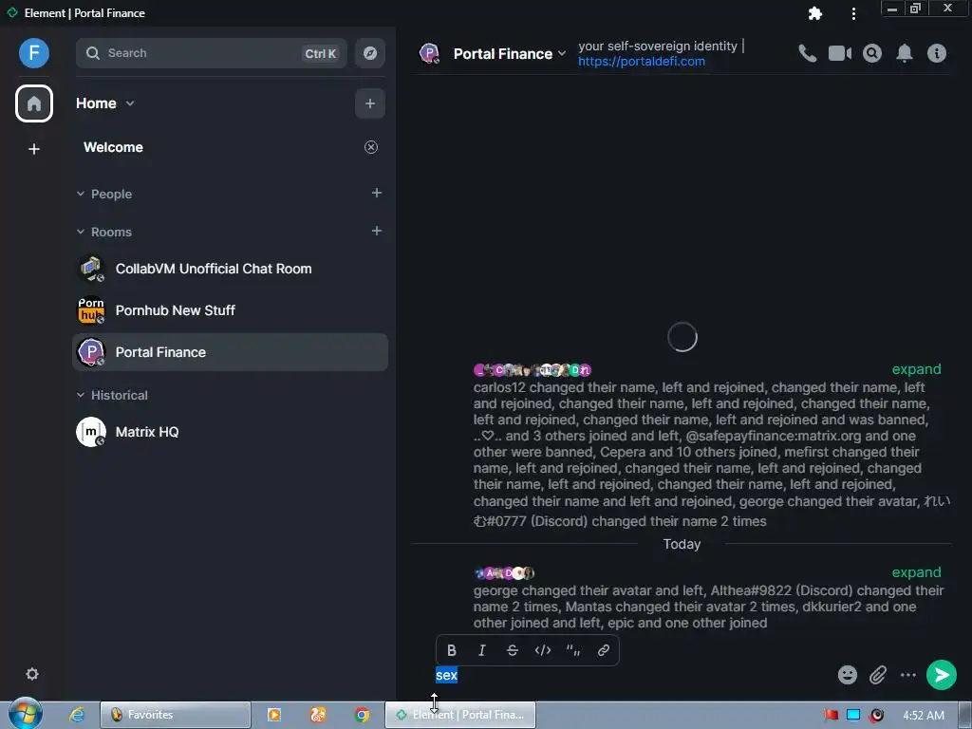Click the Portal Finance room avatar in header
This screenshot has width=972, height=729.
click(429, 53)
